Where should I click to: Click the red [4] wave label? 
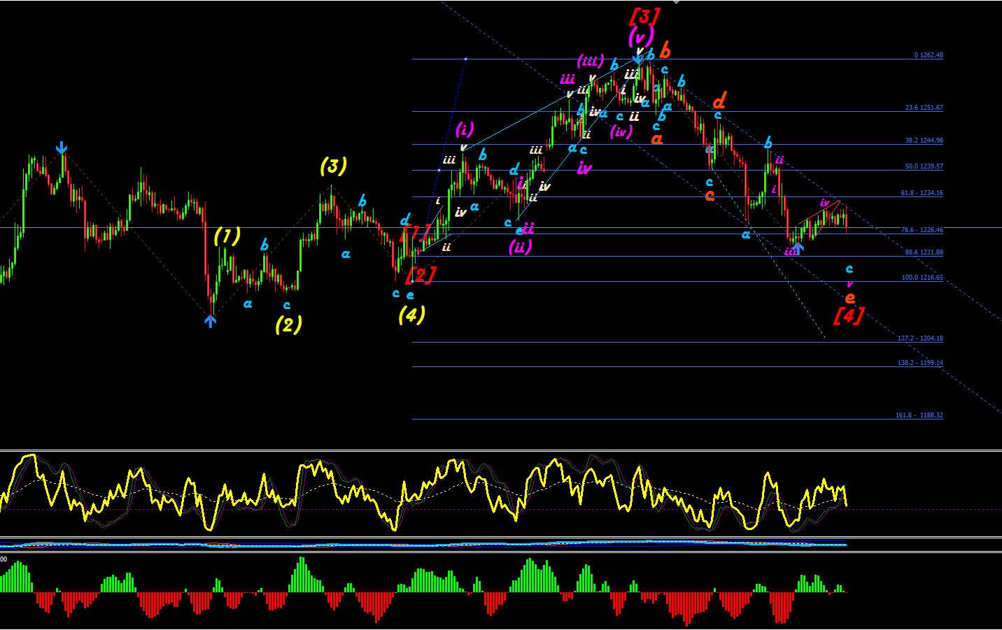coord(849,315)
